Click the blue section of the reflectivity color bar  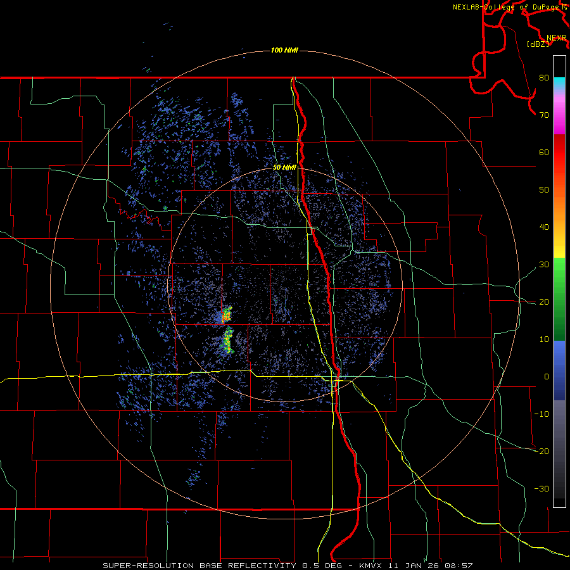[x=559, y=370]
